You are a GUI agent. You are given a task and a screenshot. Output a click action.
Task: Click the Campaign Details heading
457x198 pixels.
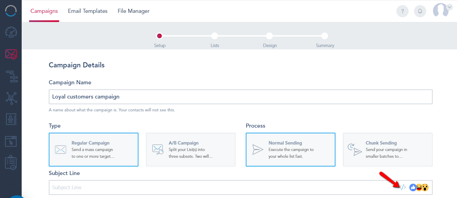click(x=77, y=65)
